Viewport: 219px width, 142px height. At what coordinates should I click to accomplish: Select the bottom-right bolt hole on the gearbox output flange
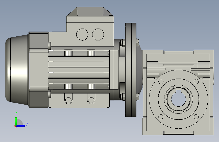point(196,117)
